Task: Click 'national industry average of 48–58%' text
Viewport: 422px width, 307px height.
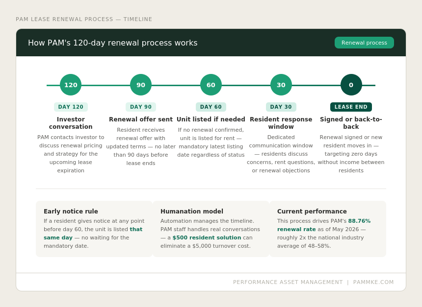Action: click(320, 242)
